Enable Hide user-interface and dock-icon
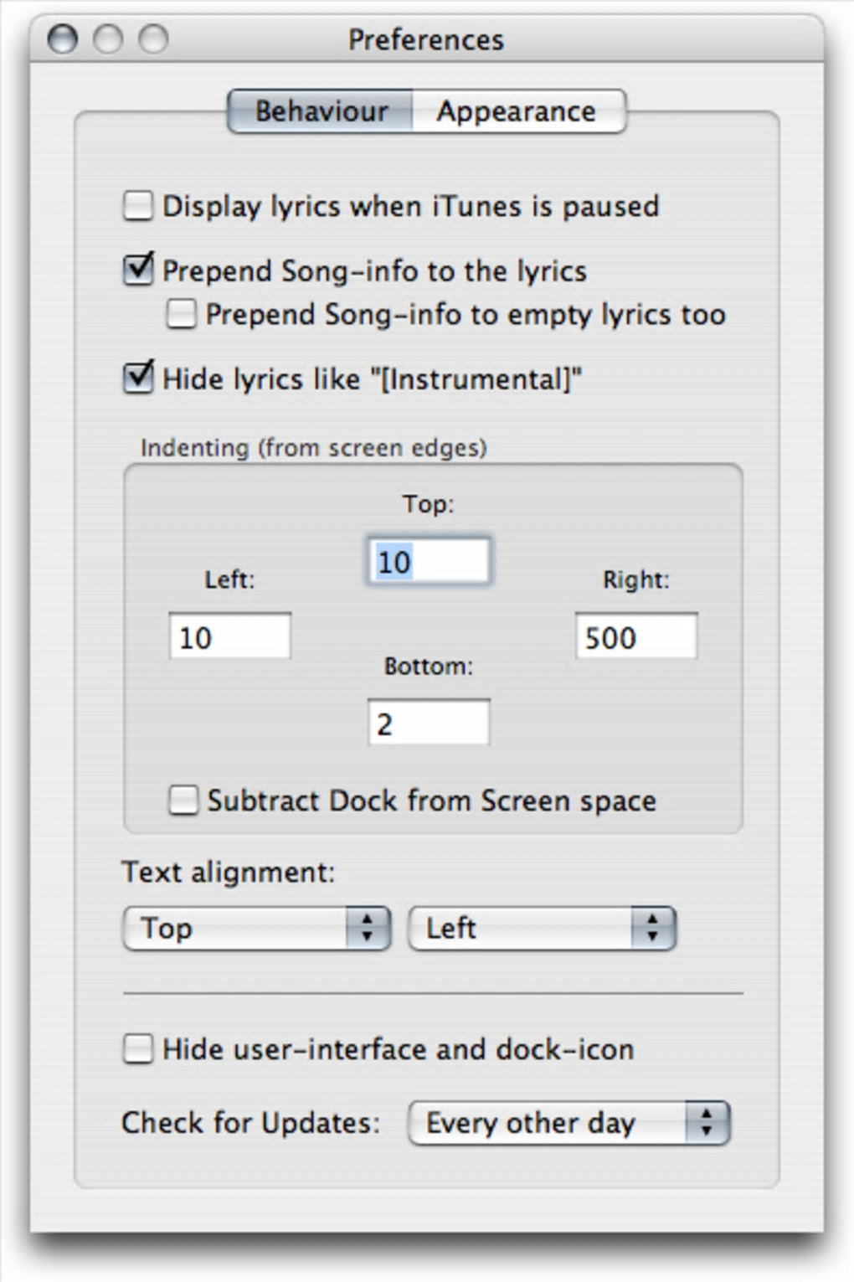854x1282 pixels. point(138,1049)
